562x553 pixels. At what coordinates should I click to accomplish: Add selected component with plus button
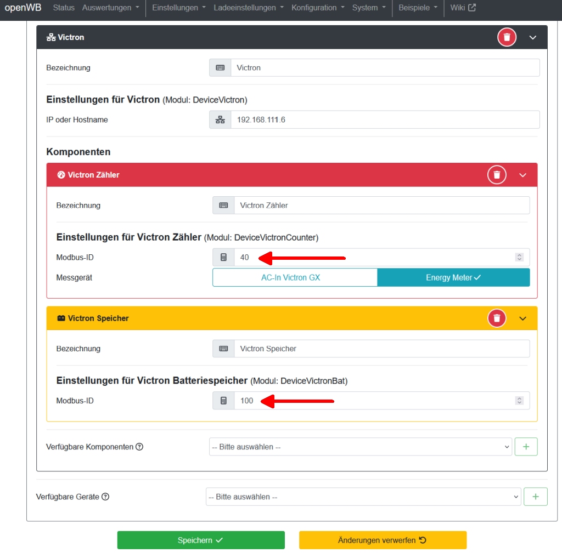[x=526, y=447]
